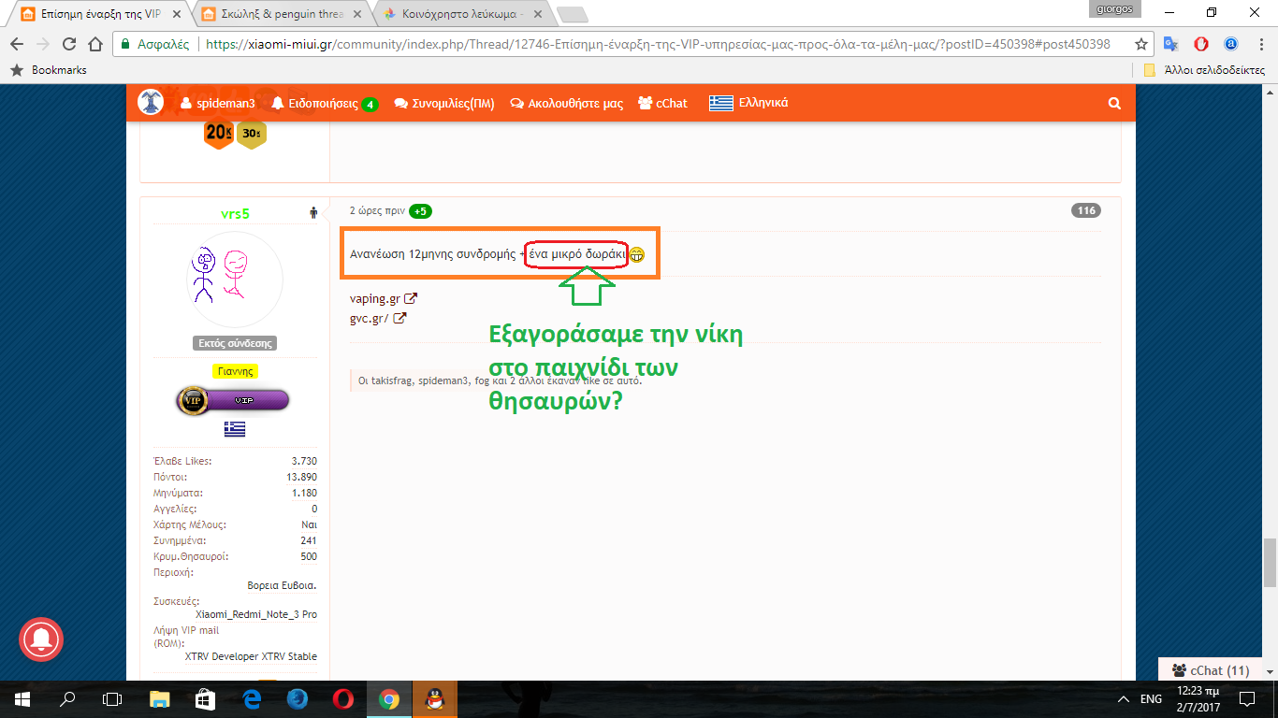Screen dimensions: 1278x718
Task: Click the page's vertical scrollbar thumb
Action: coord(1270,563)
